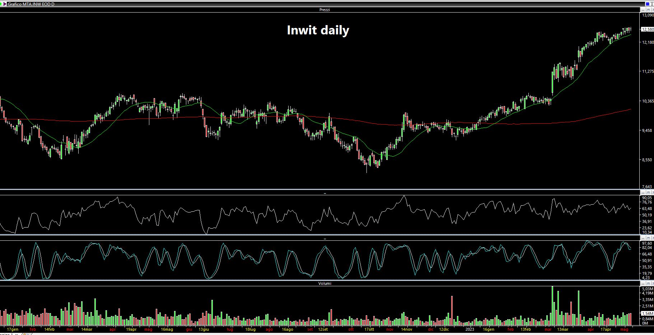The width and height of the screenshot is (654, 335).
Task: Click the 17ott date on the time axis
Action: pyautogui.click(x=369, y=329)
